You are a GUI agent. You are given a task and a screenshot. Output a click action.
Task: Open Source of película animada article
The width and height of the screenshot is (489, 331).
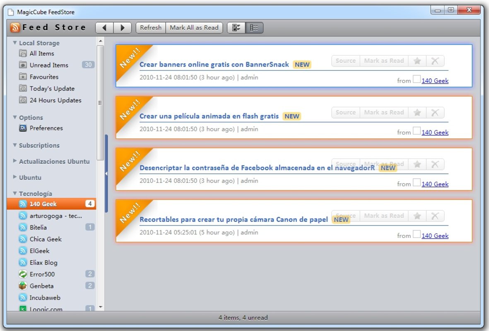[x=346, y=113]
